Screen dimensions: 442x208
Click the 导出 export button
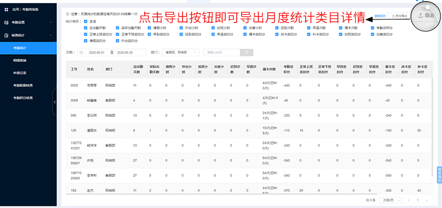(426, 16)
